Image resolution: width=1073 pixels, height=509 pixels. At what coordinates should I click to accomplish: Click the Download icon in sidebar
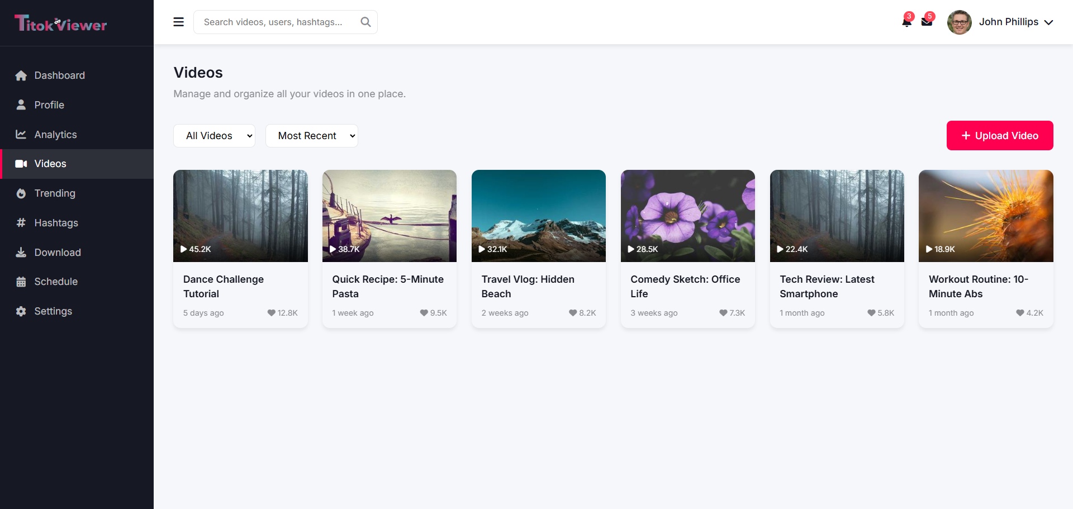(21, 252)
